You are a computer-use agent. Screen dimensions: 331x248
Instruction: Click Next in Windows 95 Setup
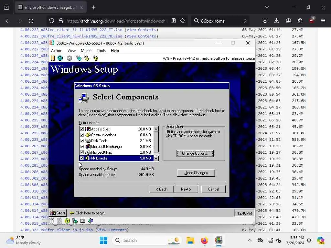[186, 189]
